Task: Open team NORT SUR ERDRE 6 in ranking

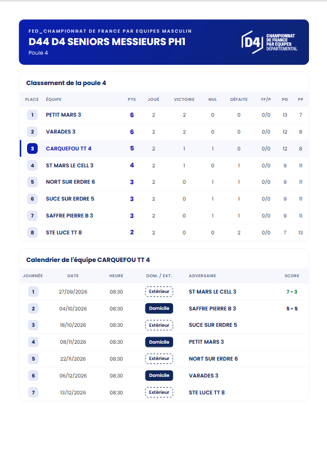Action: click(x=70, y=182)
